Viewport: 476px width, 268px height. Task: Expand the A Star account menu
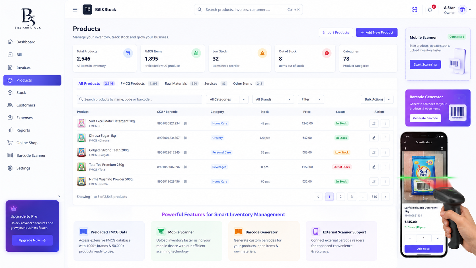(x=470, y=10)
